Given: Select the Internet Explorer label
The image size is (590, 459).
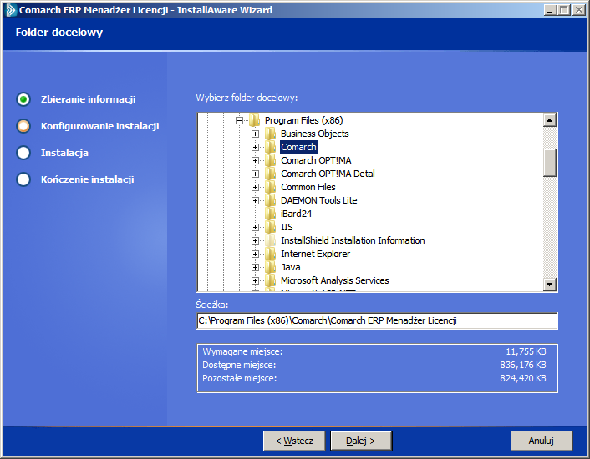Looking at the screenshot, I should click(315, 254).
